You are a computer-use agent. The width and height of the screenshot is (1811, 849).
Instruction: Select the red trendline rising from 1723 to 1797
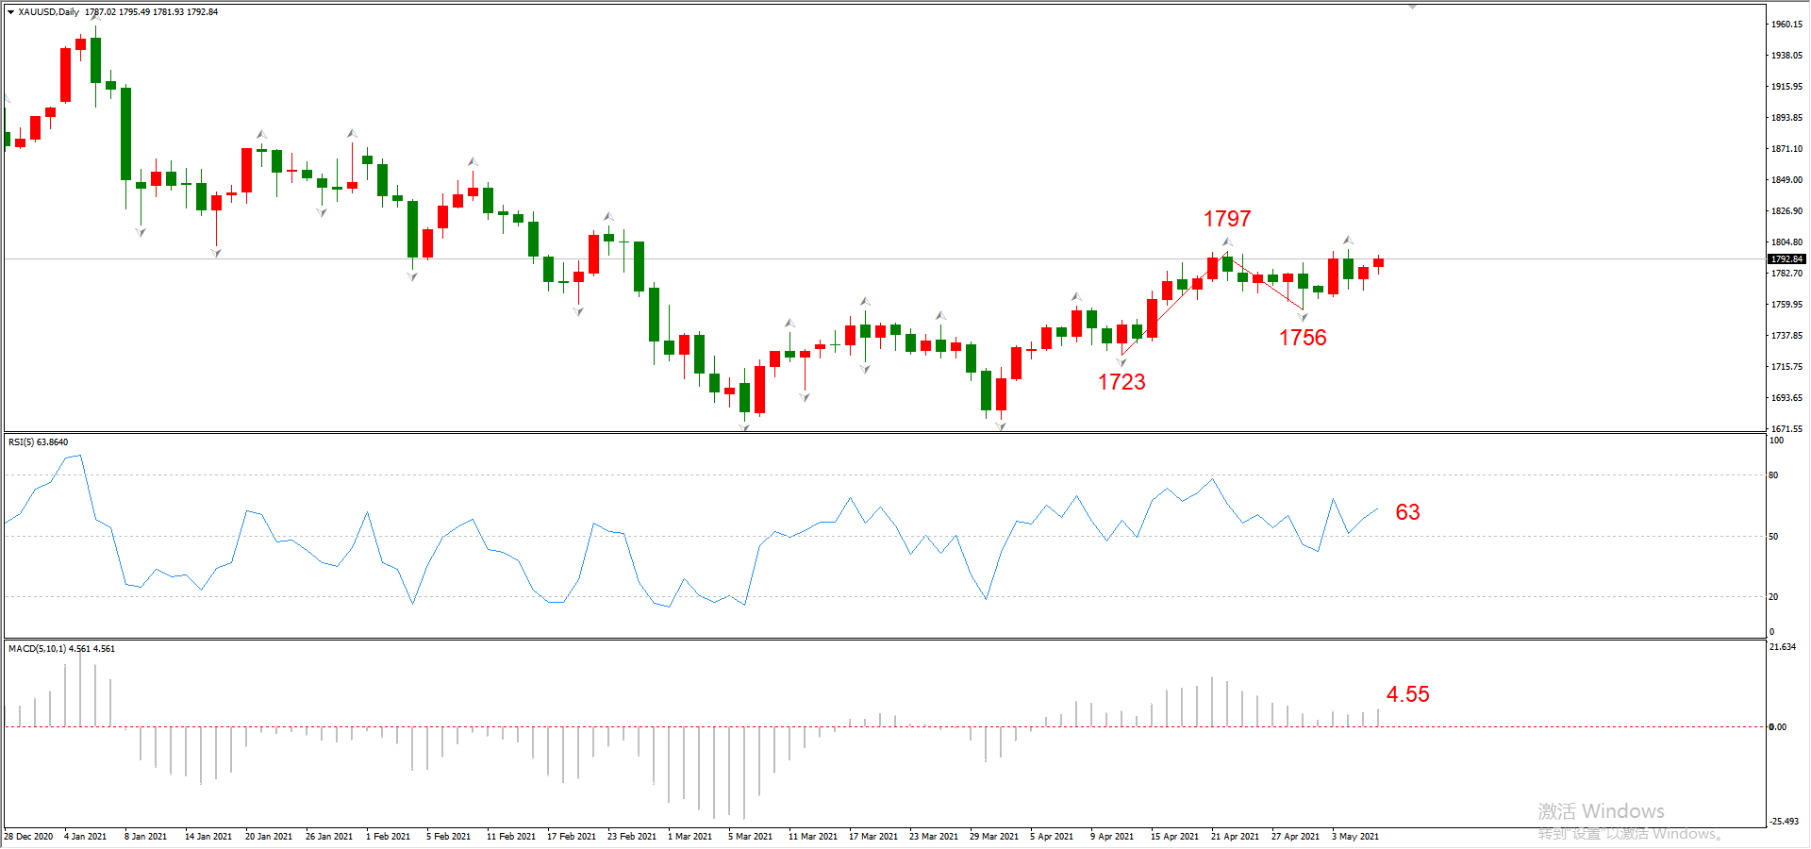click(1174, 302)
